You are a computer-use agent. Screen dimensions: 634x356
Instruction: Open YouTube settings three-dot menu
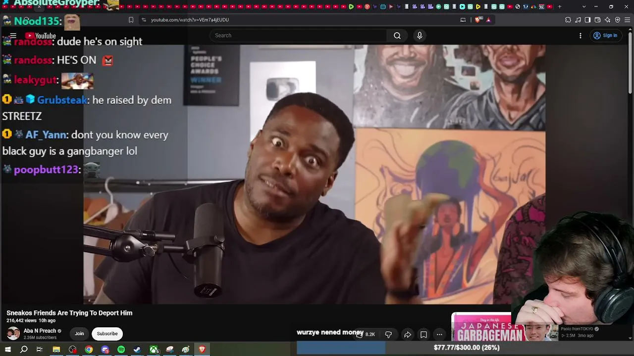coord(581,36)
